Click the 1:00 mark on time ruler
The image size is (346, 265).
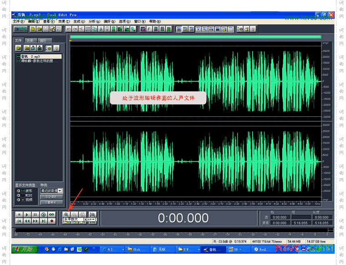coord(117,204)
